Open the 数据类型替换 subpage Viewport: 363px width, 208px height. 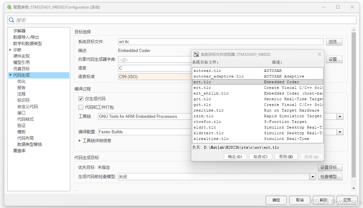pos(30,144)
